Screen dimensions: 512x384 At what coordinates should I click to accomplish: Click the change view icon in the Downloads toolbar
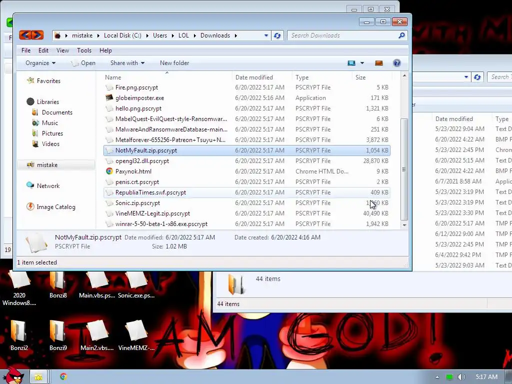tap(351, 63)
